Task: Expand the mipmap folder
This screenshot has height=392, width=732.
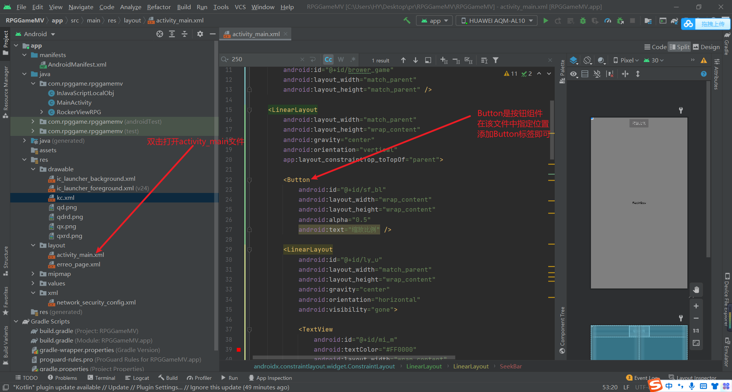Action: click(x=33, y=274)
